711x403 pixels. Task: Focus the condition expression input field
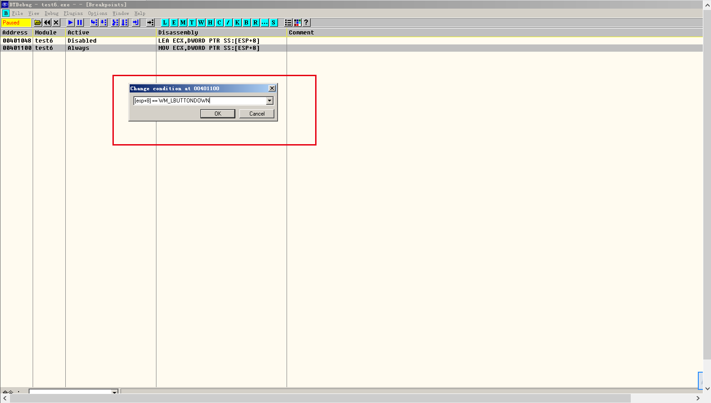pyautogui.click(x=200, y=101)
